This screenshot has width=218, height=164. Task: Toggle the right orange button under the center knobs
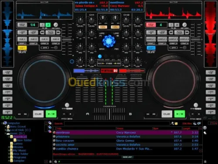[115, 27]
